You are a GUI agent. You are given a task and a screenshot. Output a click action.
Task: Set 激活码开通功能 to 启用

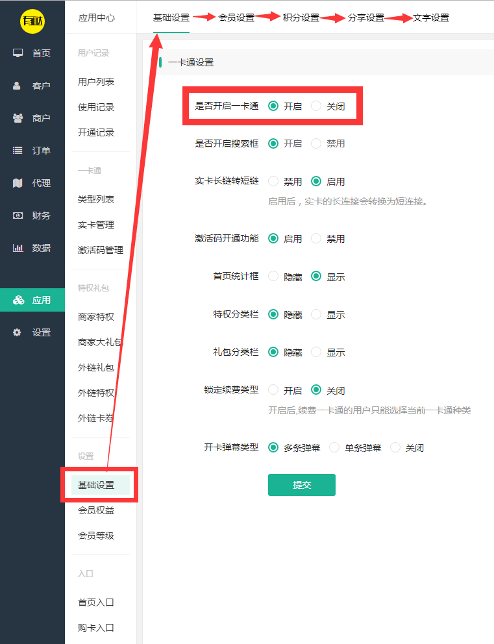click(273, 238)
